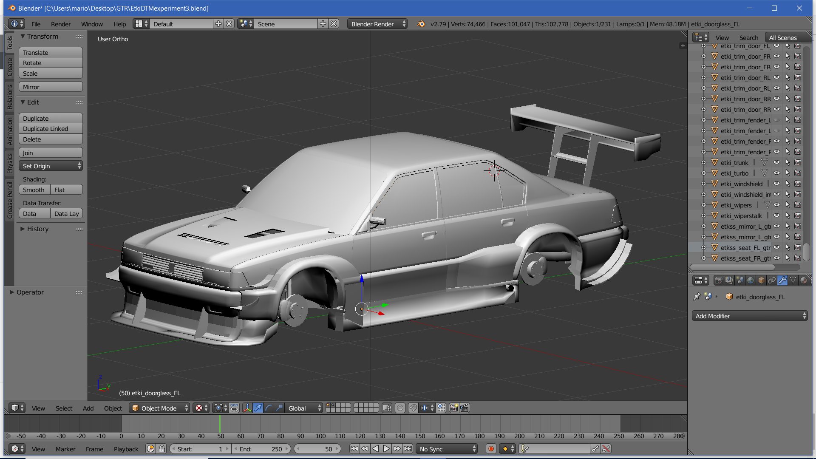This screenshot has width=816, height=459.
Task: Click the End frame field
Action: pos(261,449)
